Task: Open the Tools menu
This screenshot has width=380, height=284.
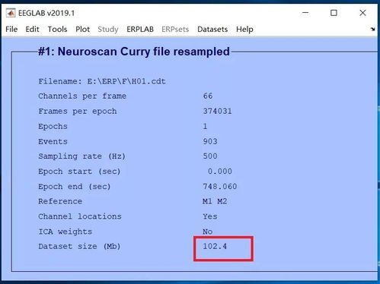Action: [x=57, y=29]
